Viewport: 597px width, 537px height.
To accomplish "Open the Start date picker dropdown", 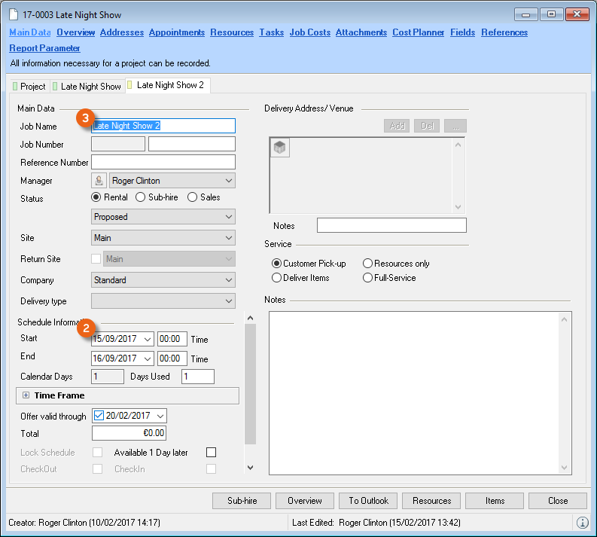I will (147, 339).
